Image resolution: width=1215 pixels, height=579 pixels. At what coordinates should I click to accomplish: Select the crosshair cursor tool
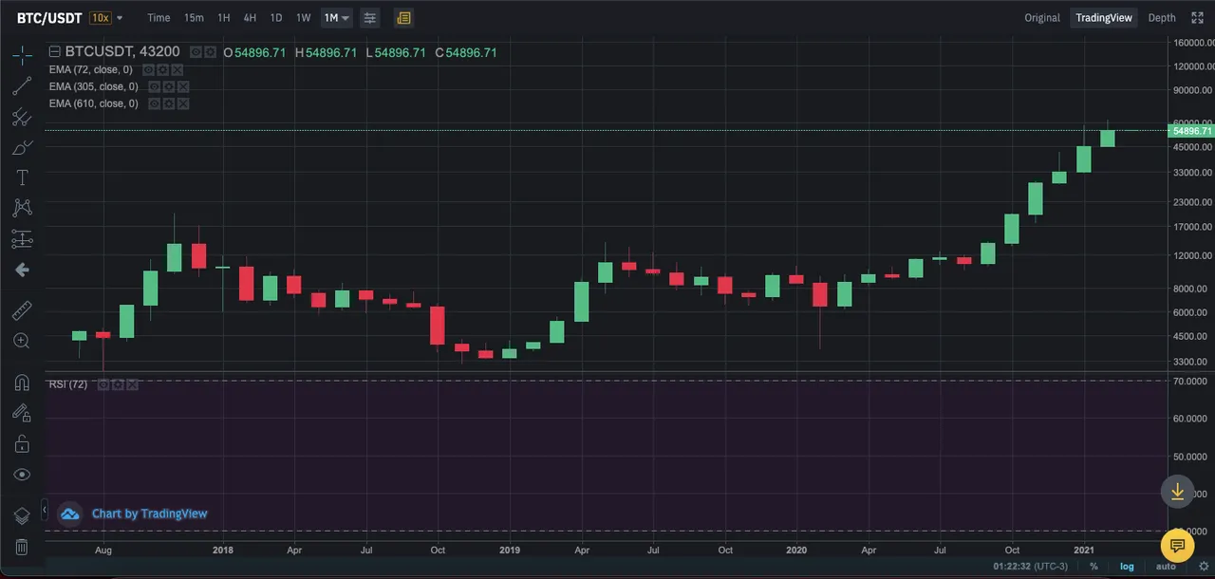22,55
